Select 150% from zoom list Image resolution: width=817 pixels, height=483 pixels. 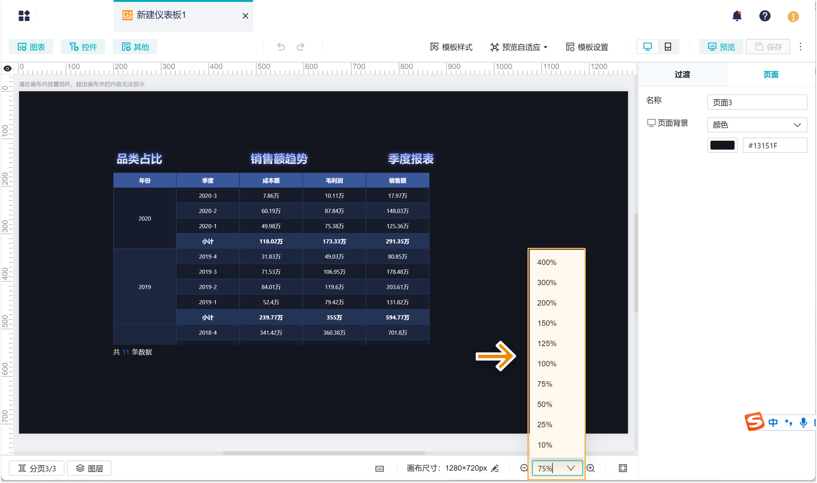[x=546, y=323]
